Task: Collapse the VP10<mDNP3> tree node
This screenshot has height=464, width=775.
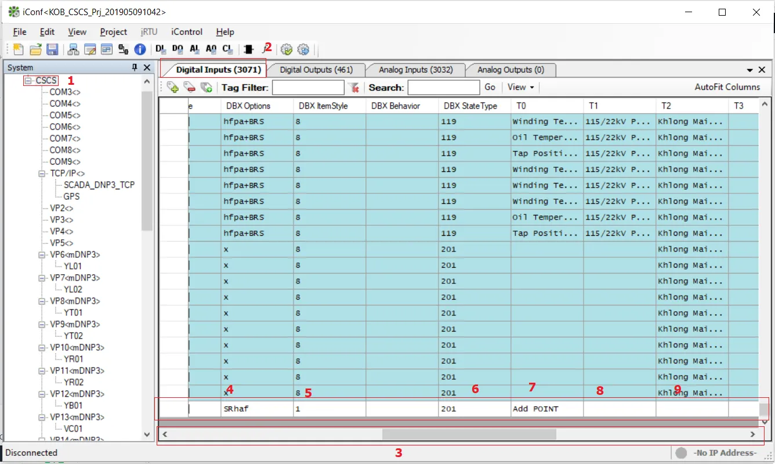Action: click(x=42, y=348)
